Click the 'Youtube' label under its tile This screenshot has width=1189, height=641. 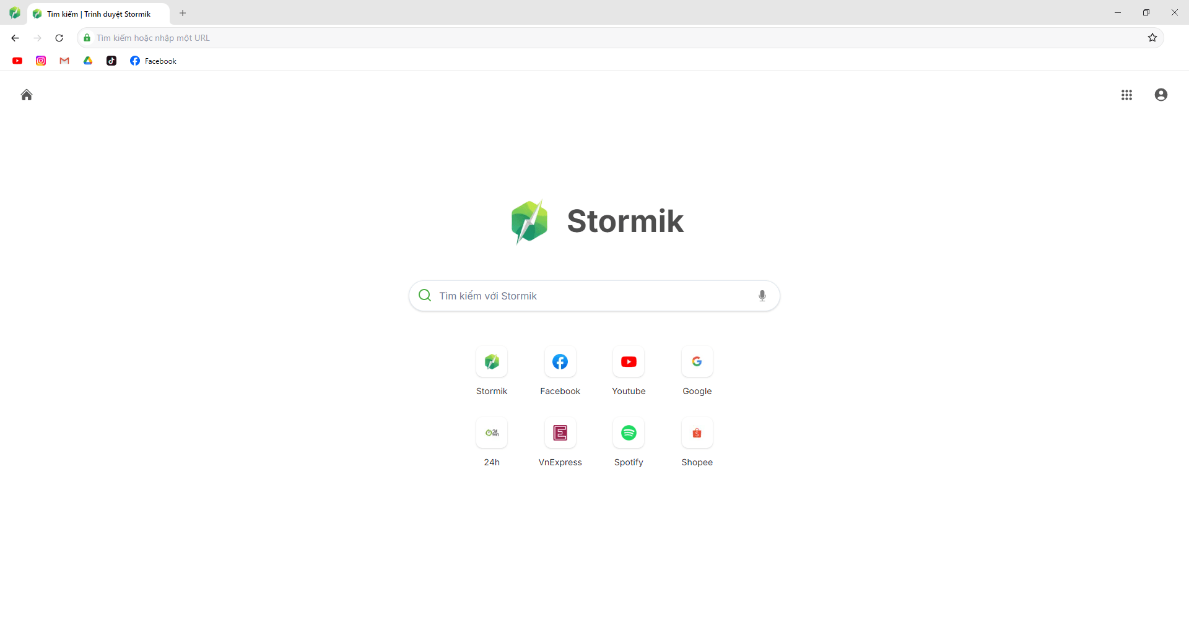[629, 391]
